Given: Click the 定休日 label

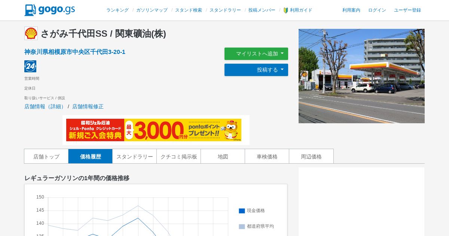Looking at the screenshot, I should 30,88.
